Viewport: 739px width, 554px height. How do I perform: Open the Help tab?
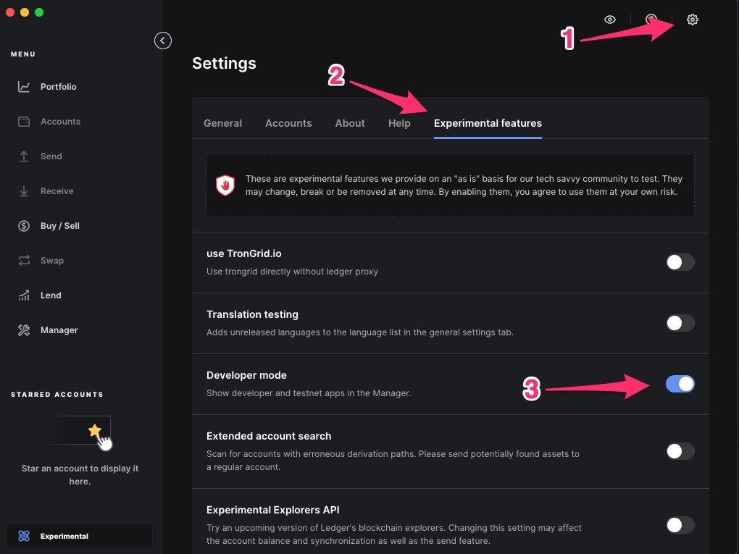(399, 123)
